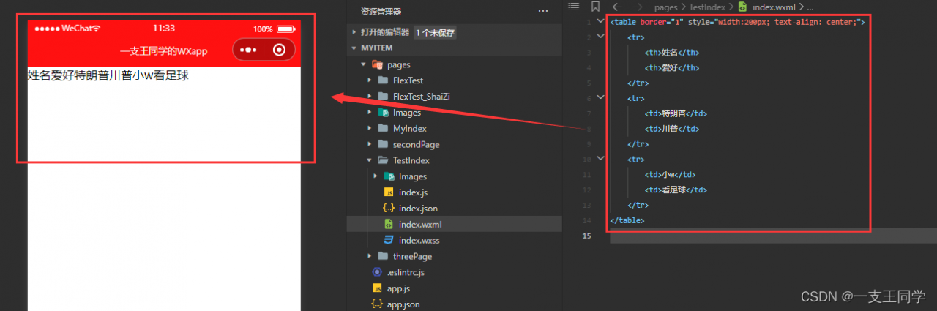Collapse the TestIndex folder arrow
The height and width of the screenshot is (311, 937).
[369, 160]
